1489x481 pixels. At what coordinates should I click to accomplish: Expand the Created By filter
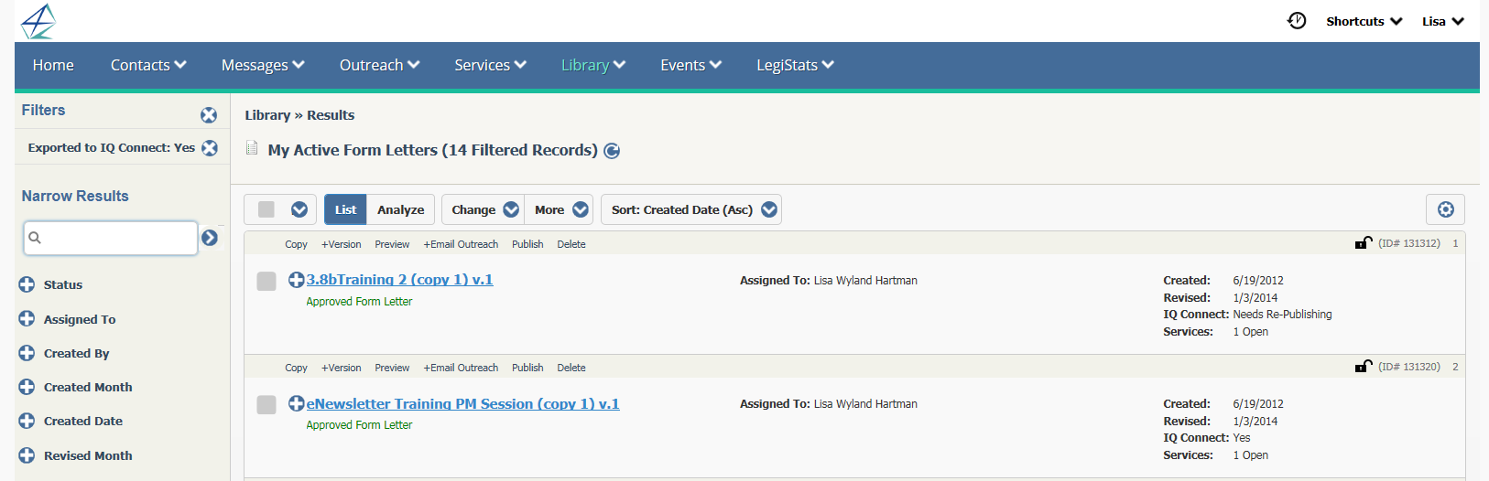tap(27, 353)
